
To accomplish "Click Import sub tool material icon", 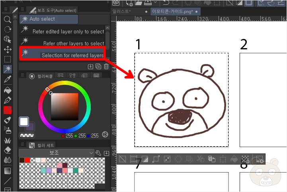I will (x=90, y=66).
